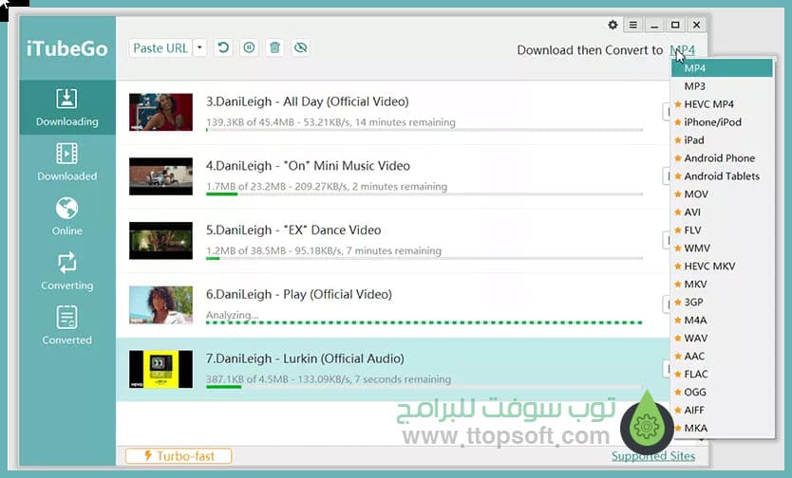
Task: Choose AIFF audio format
Action: tap(723, 411)
